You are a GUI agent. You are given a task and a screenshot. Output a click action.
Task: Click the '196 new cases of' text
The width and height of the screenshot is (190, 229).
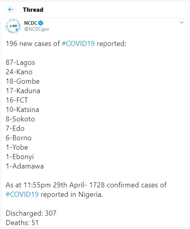[x=33, y=44]
